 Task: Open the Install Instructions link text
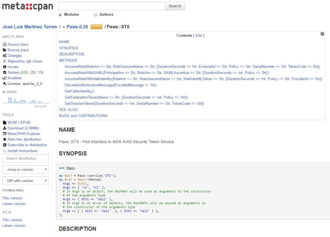pyautogui.click(x=22, y=151)
